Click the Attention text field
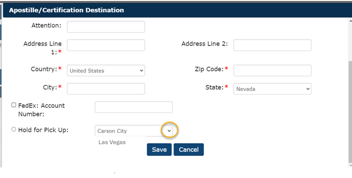The height and width of the screenshot is (178, 352). [x=106, y=27]
